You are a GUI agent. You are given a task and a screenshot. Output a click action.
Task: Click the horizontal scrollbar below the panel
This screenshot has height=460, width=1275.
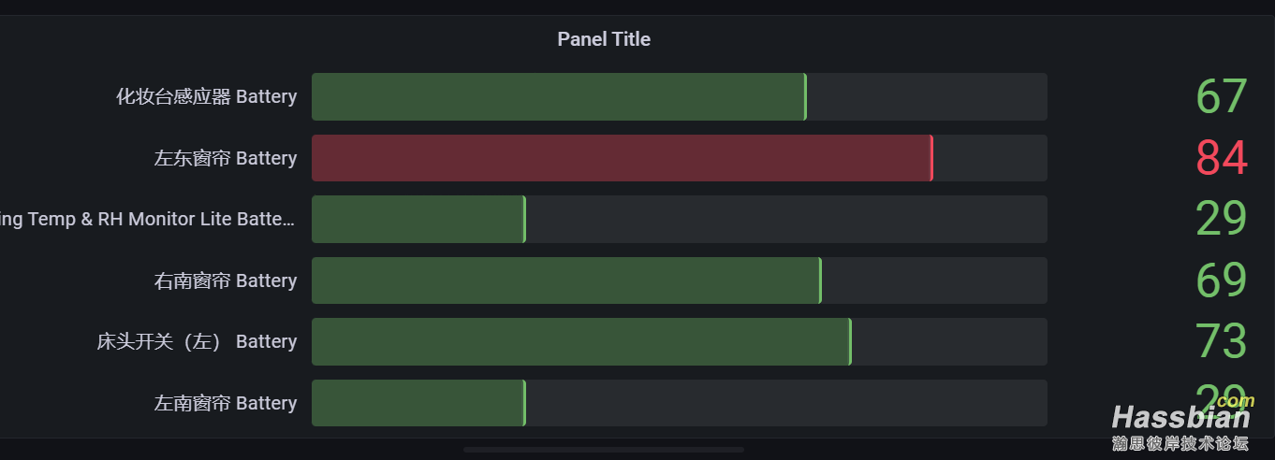604,450
